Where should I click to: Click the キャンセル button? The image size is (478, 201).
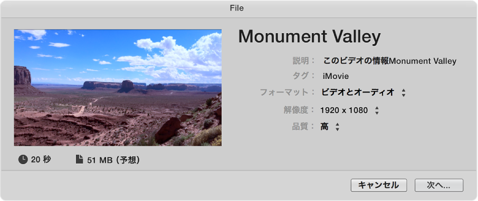pyautogui.click(x=379, y=185)
